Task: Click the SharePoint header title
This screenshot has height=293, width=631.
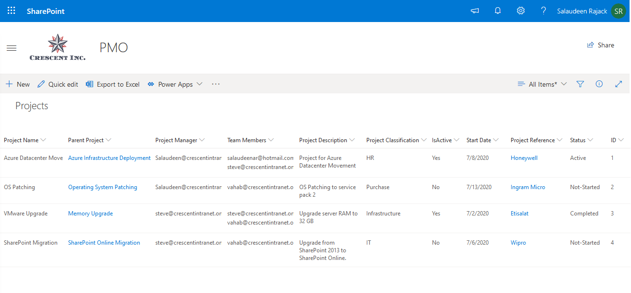Action: point(46,11)
